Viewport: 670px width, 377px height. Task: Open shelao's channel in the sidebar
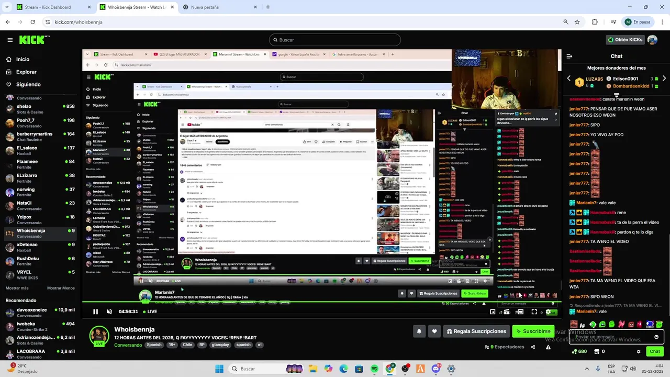click(40, 109)
